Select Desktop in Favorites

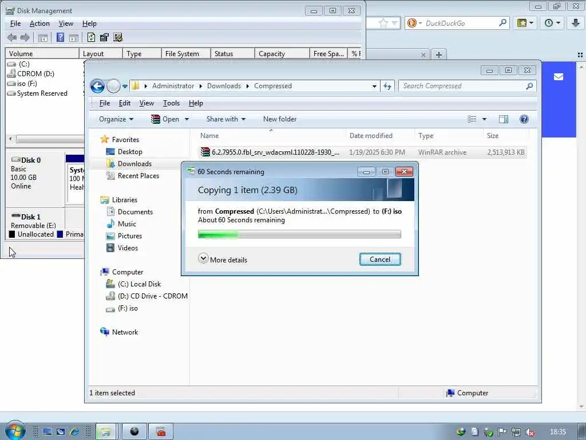130,151
